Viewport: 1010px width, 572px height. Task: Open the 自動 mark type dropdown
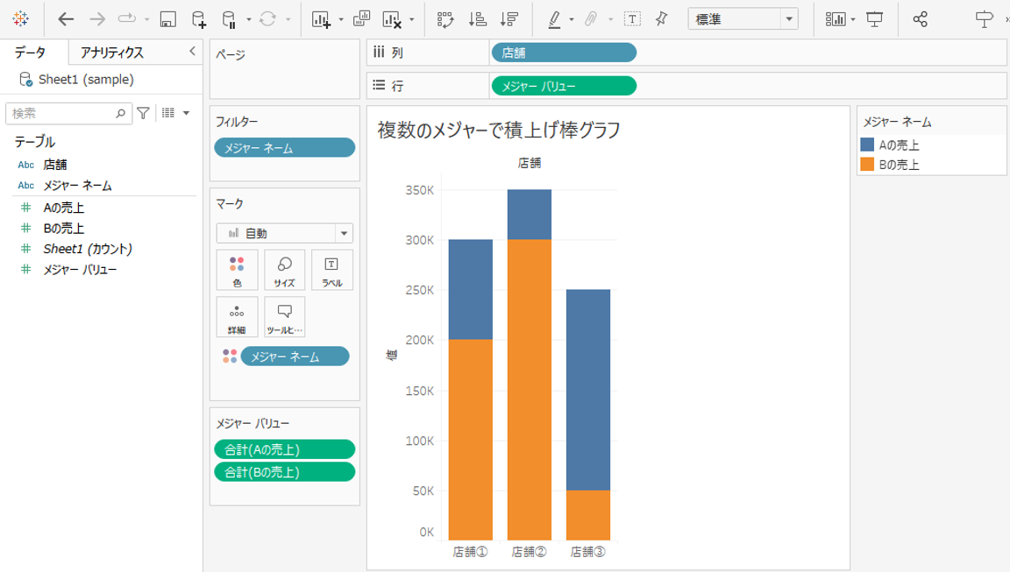[285, 233]
